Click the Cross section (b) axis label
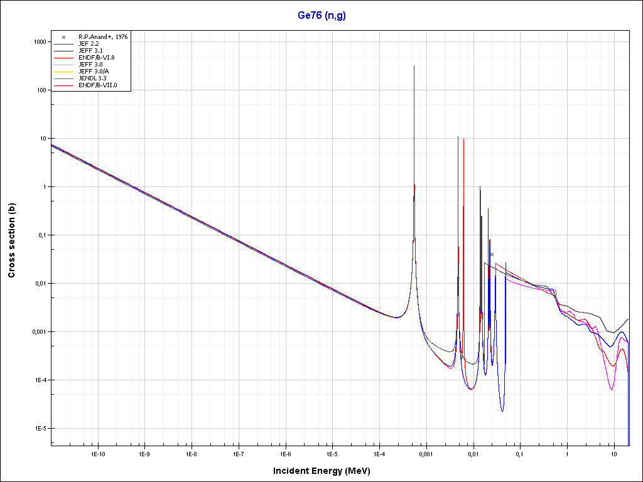Viewport: 643px width, 482px height. coord(11,241)
